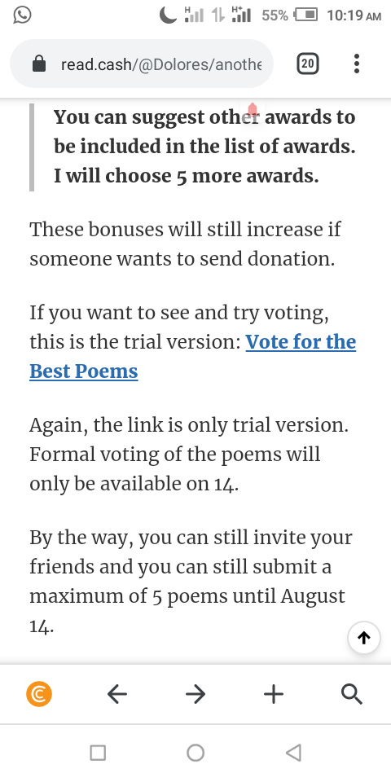Tap the orange CryptoTab logo icon
The height and width of the screenshot is (782, 391).
click(x=39, y=694)
